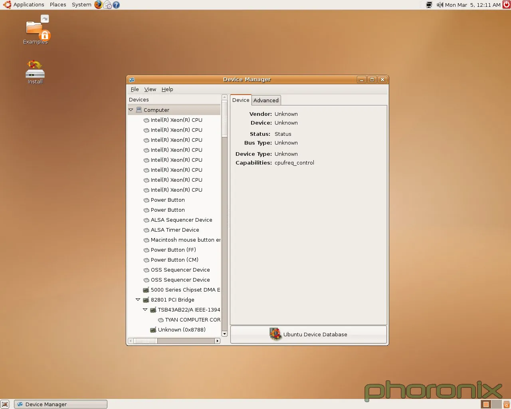Click the cpufreq_control capabilities value
511x409 pixels.
coord(294,163)
